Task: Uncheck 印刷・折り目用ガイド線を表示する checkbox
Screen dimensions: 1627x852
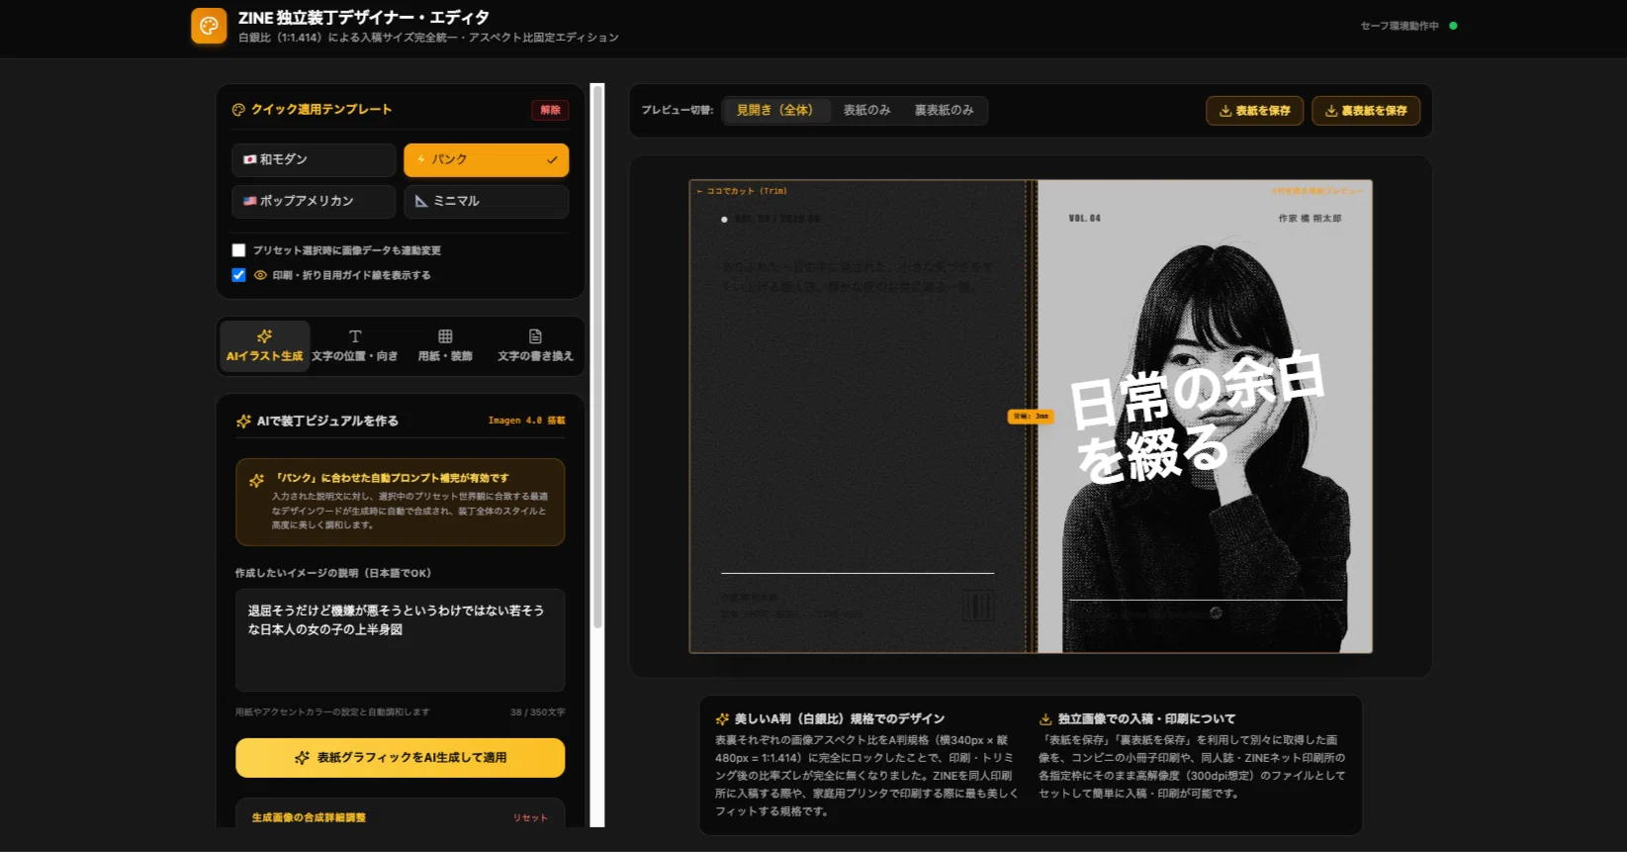Action: [x=238, y=275]
